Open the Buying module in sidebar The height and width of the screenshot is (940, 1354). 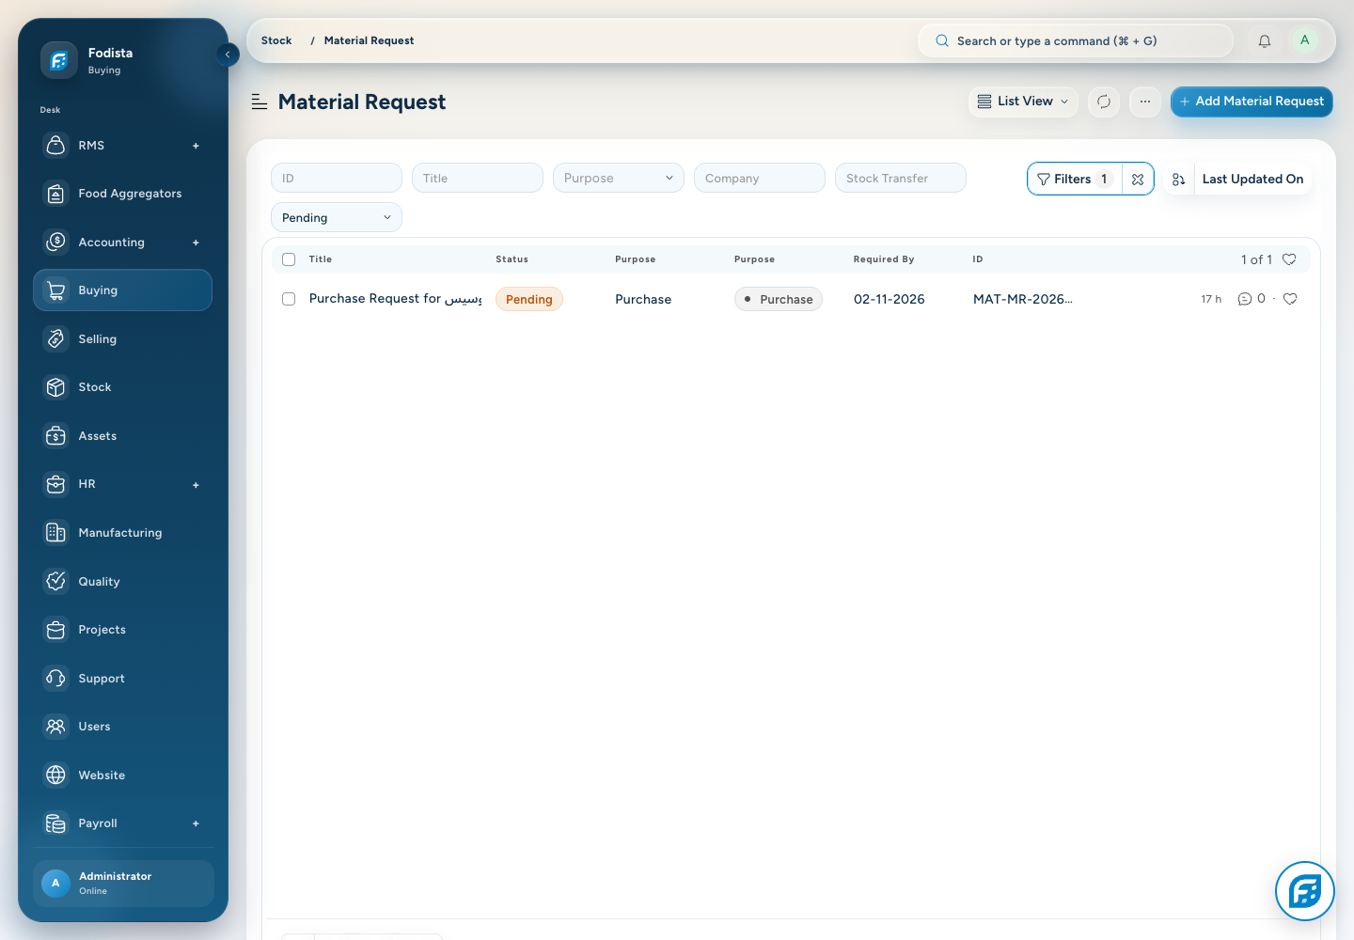[x=122, y=290]
